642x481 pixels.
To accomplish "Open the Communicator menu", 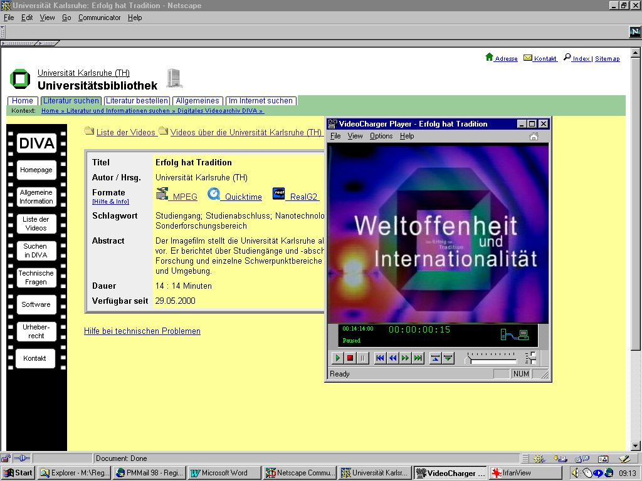I will (x=100, y=18).
